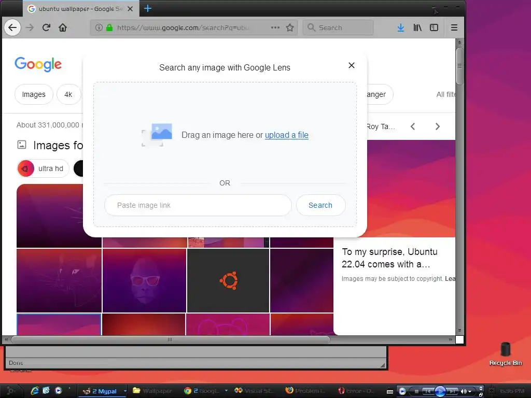Show next image with right chevron
Image resolution: width=531 pixels, height=398 pixels.
[438, 126]
